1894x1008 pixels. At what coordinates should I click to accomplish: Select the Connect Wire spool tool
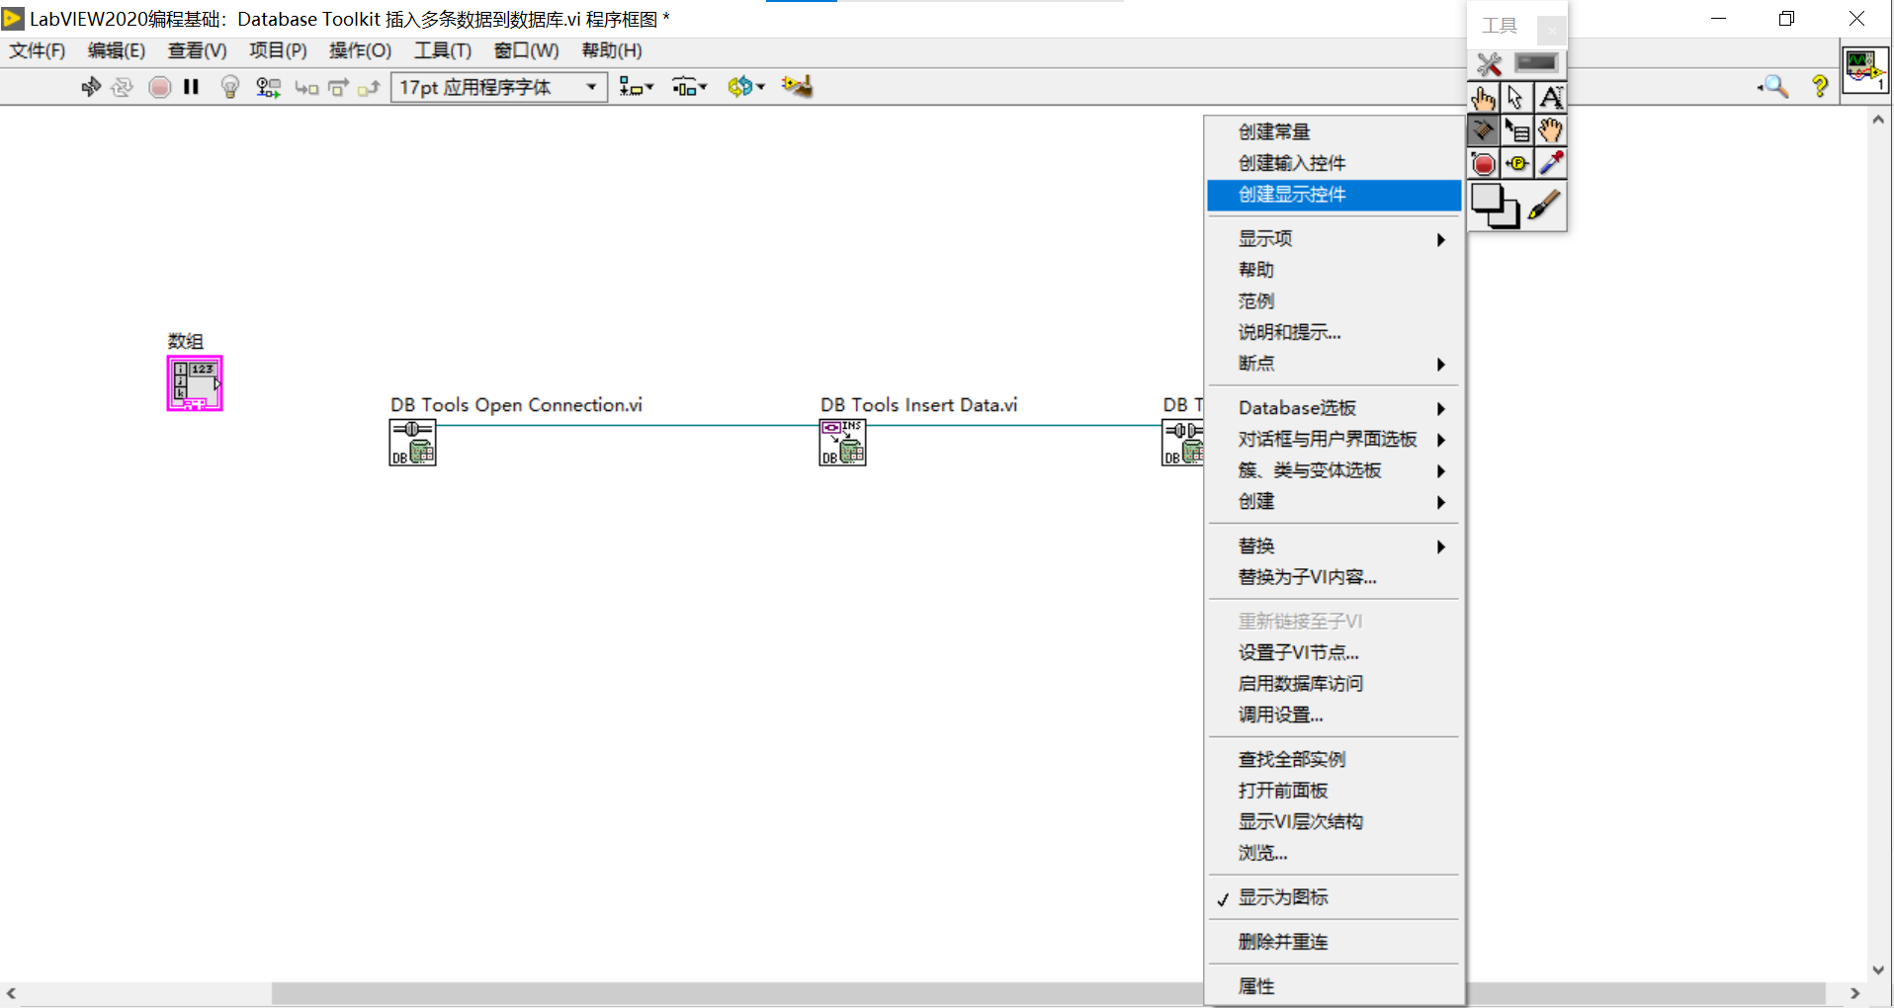(1484, 129)
